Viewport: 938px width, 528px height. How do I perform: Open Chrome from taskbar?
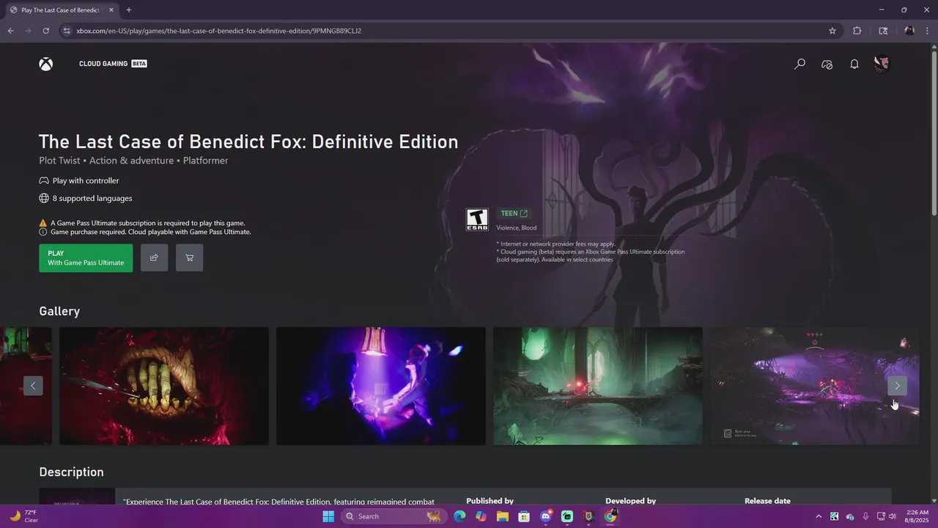[x=610, y=516]
